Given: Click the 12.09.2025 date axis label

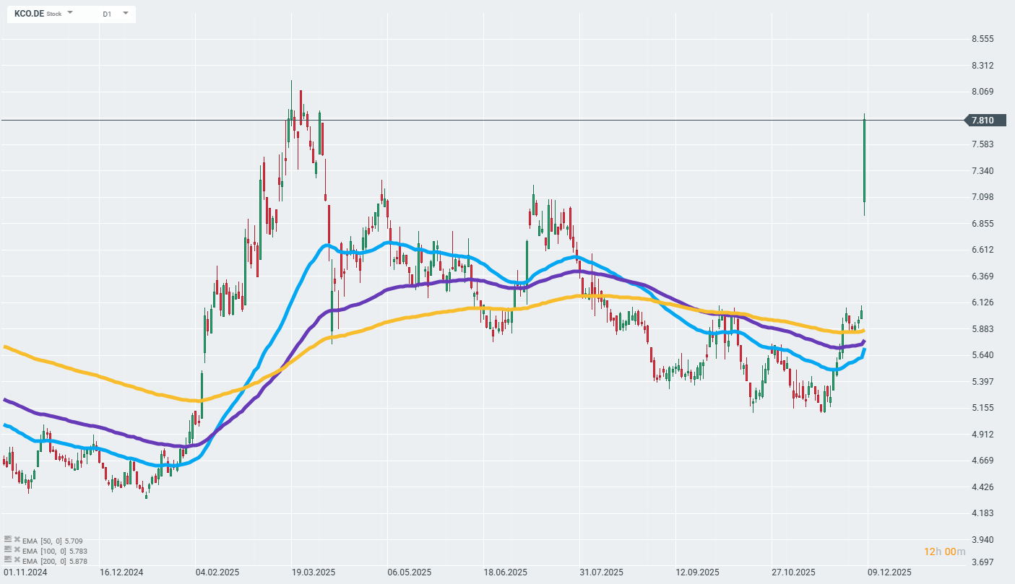Looking at the screenshot, I should click(698, 572).
